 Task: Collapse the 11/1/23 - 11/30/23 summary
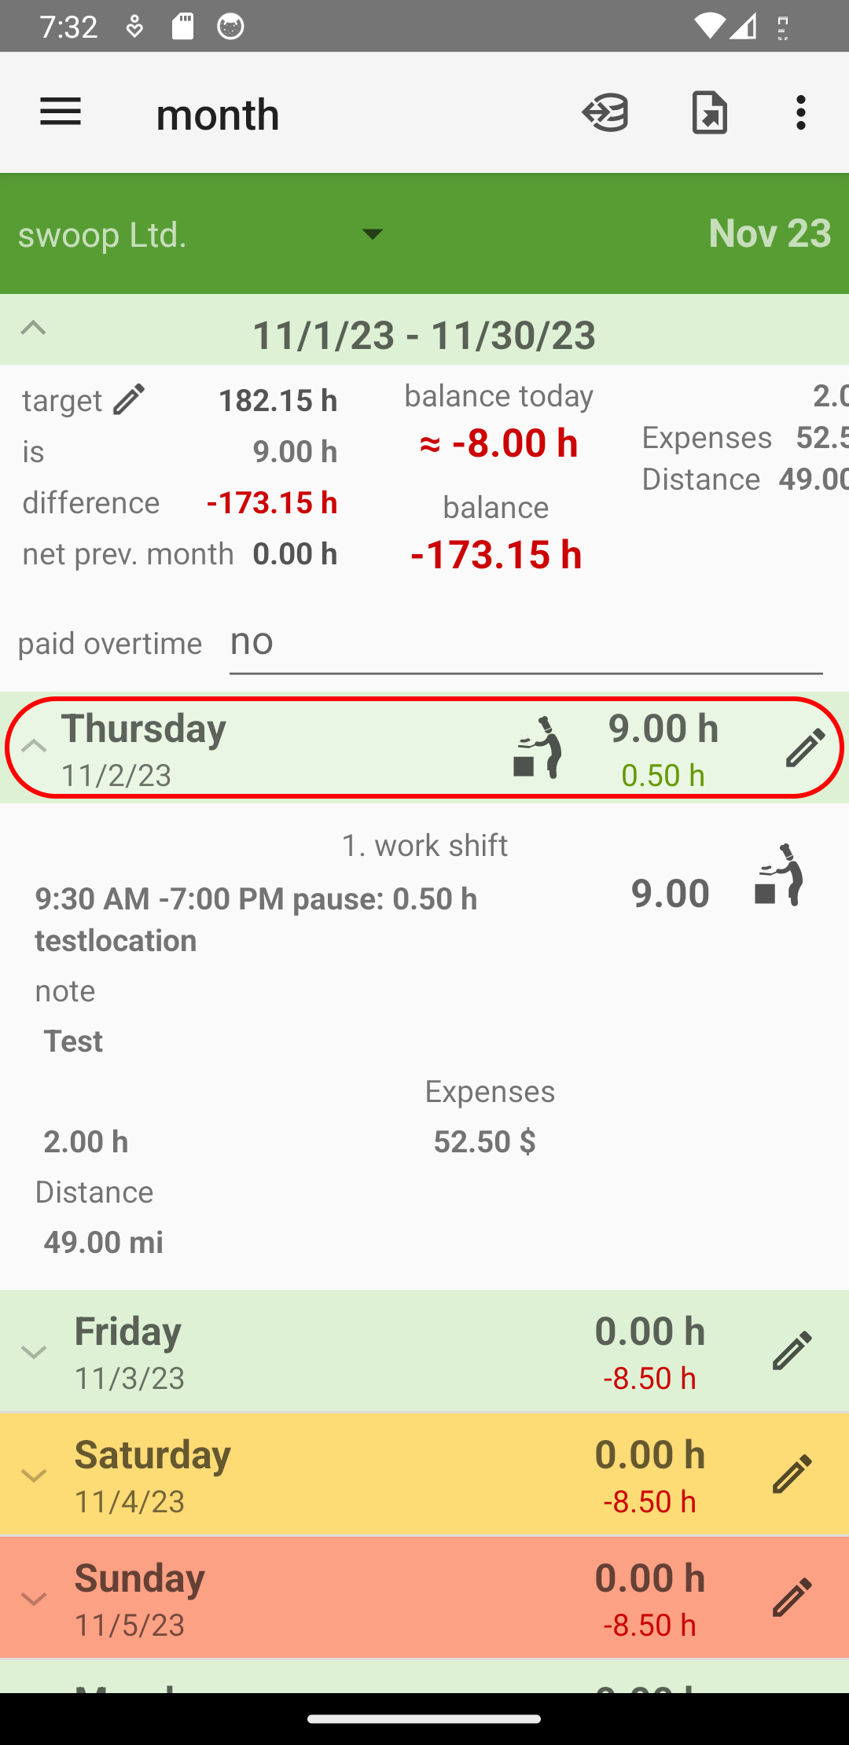33,329
